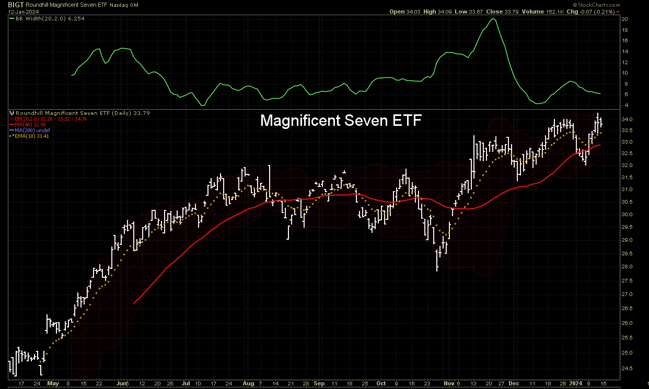Click the Roundhill Magnificent Seven ETF (Daily) legend
This screenshot has height=389, width=649.
tap(82, 113)
